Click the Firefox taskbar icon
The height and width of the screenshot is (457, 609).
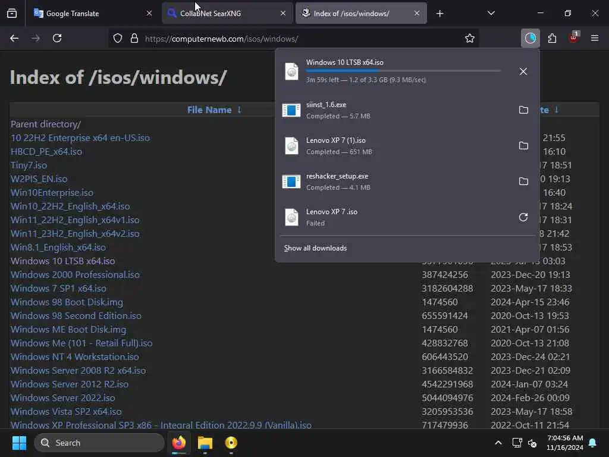coord(178,443)
